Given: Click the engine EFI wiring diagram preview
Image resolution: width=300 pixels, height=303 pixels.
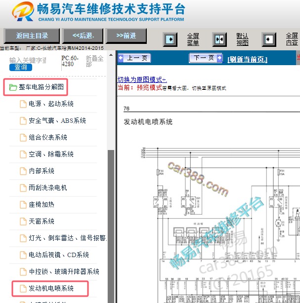Looking at the screenshot, I should tap(220, 225).
